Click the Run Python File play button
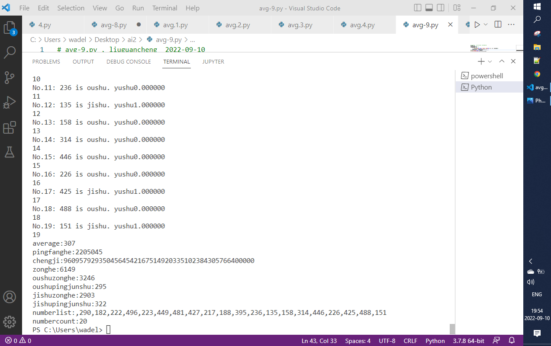Viewport: 551px width, 346px height. [477, 25]
